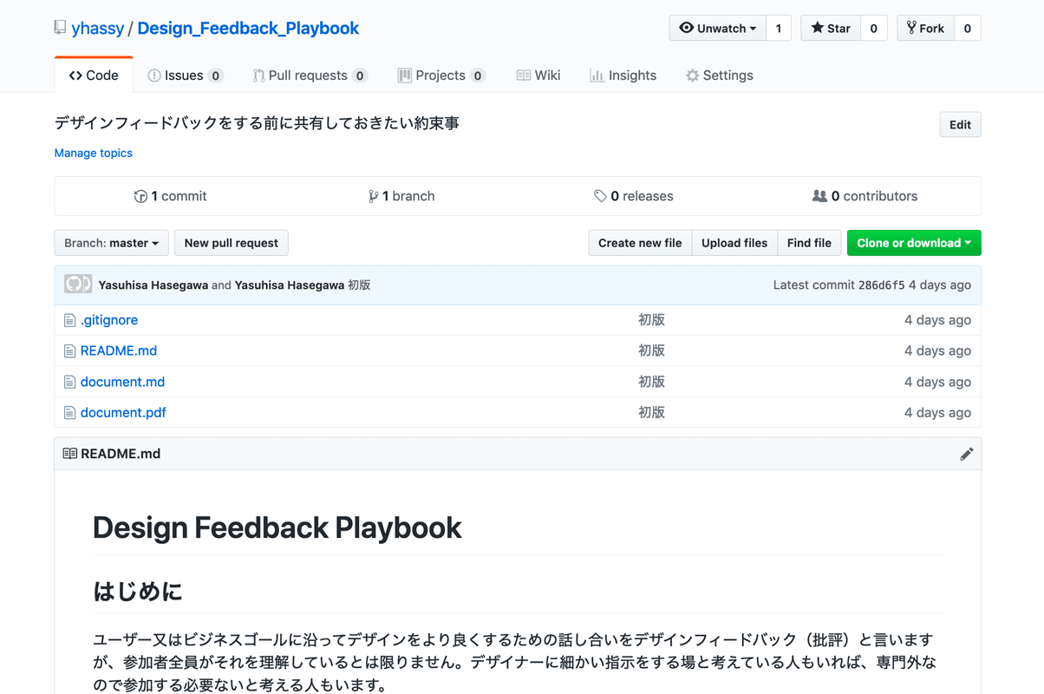Click Create new file

640,243
